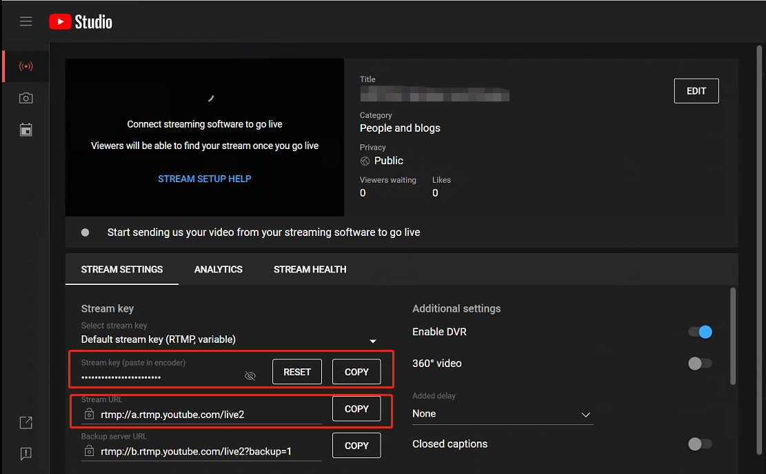Viewport: 766px width, 474px height.
Task: Click the Backup server URL text field
Action: tap(201, 451)
